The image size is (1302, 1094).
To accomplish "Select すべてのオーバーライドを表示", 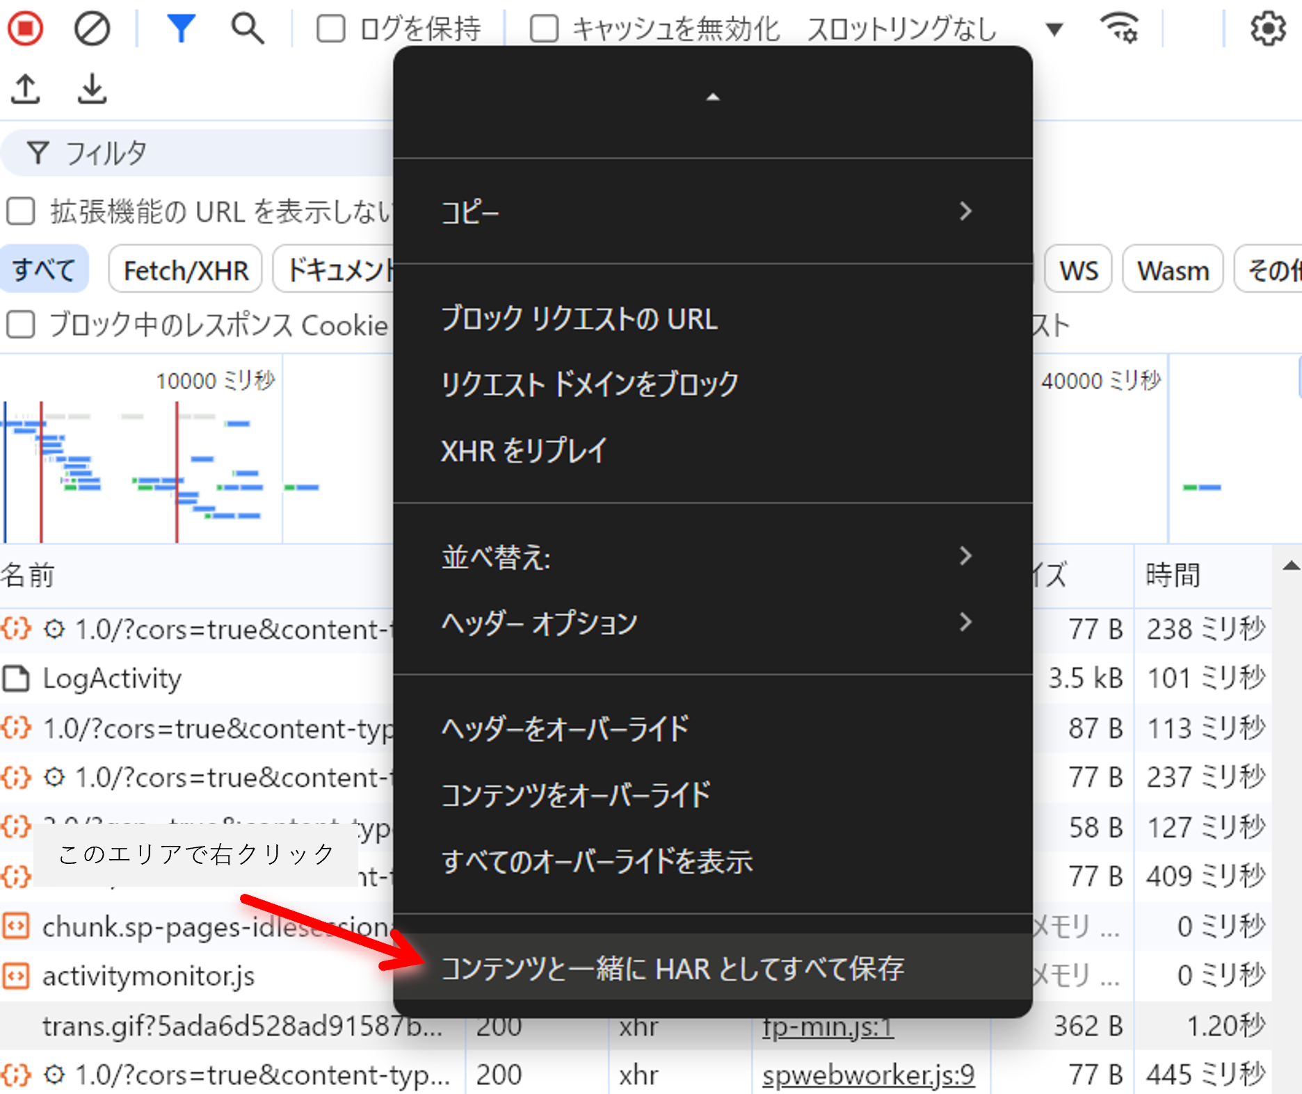I will tap(712, 862).
